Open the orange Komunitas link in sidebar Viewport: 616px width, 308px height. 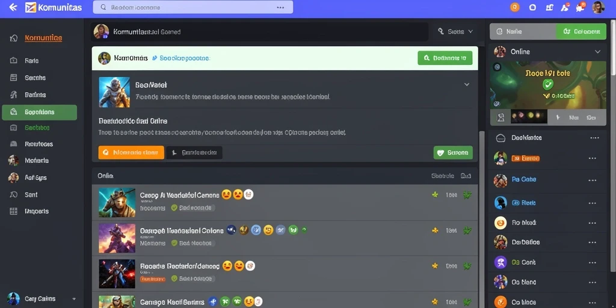pyautogui.click(x=43, y=38)
